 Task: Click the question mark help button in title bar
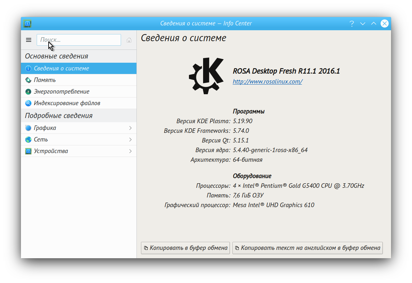point(352,23)
